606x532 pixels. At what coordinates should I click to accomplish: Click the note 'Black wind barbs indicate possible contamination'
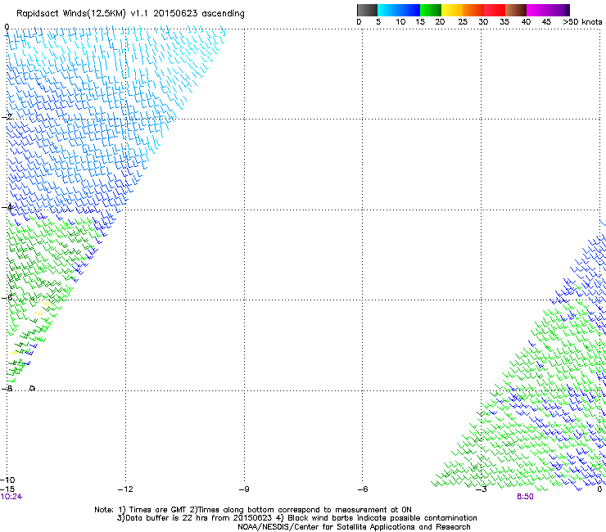382,518
